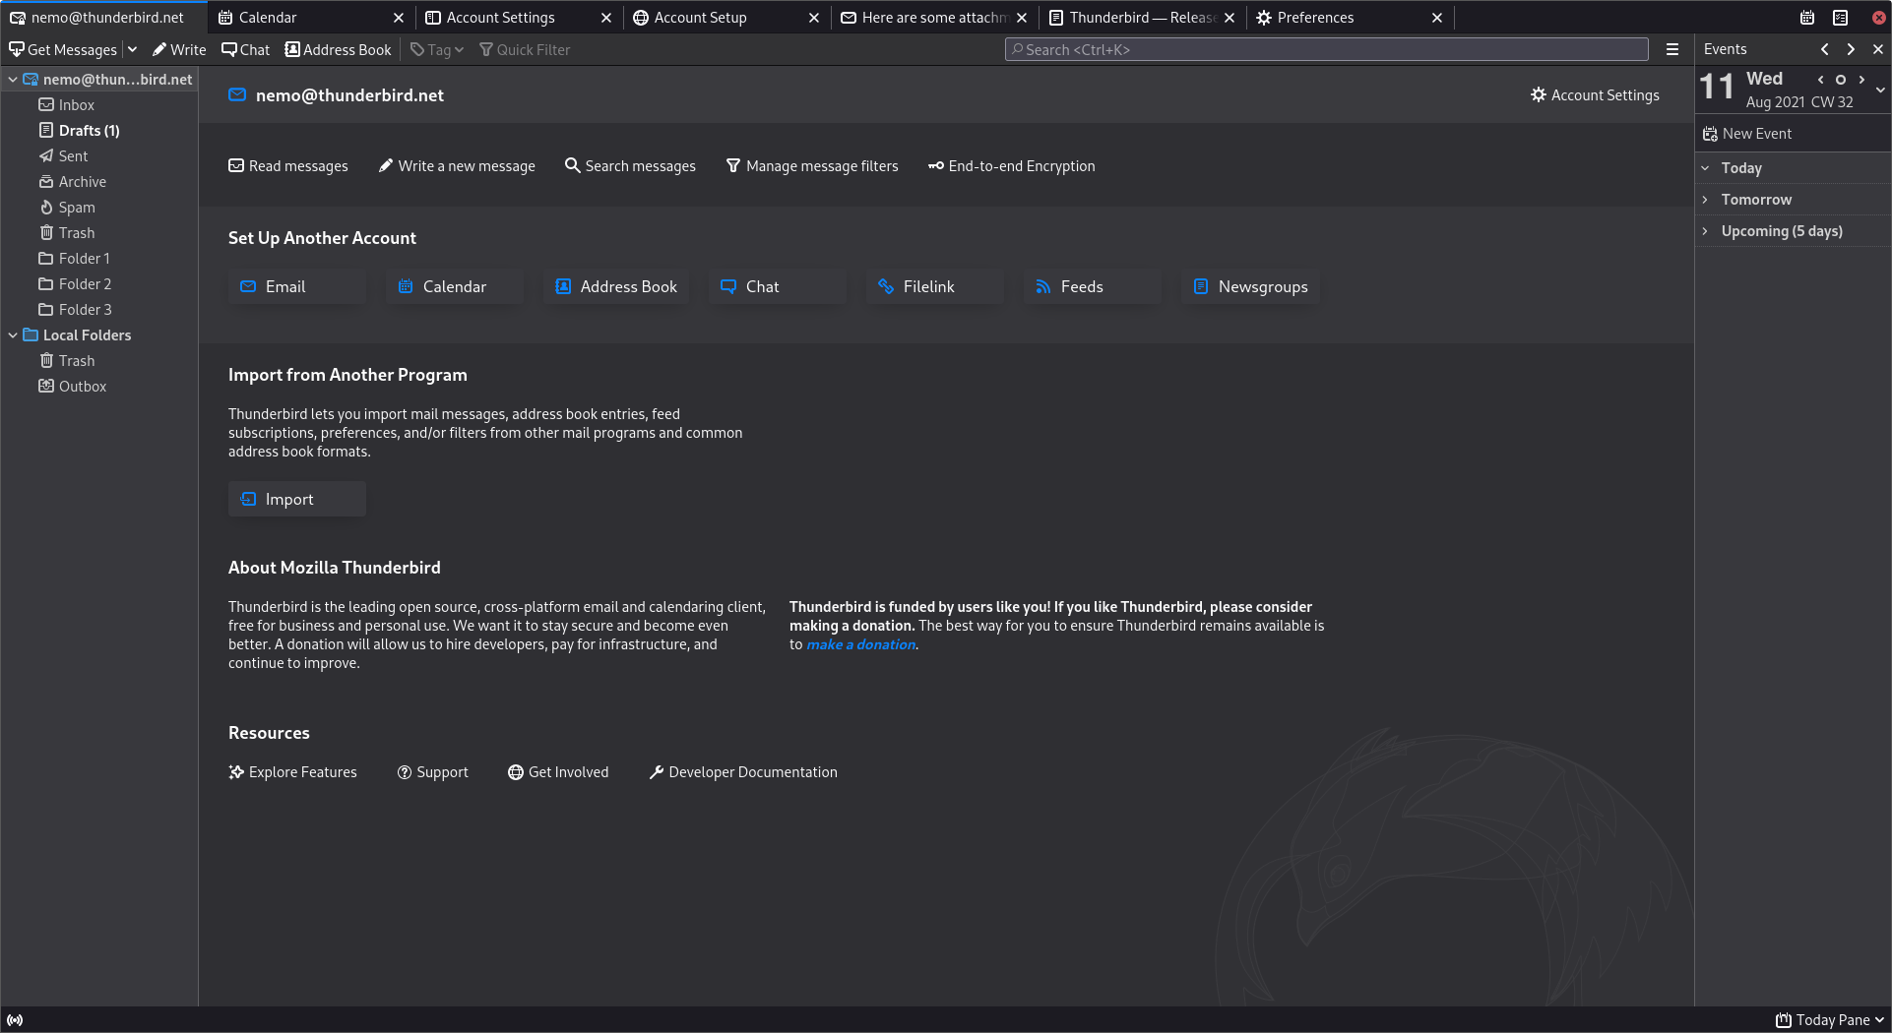Image resolution: width=1892 pixels, height=1033 pixels.
Task: Switch to the Account Setup tab
Action: pyautogui.click(x=700, y=17)
